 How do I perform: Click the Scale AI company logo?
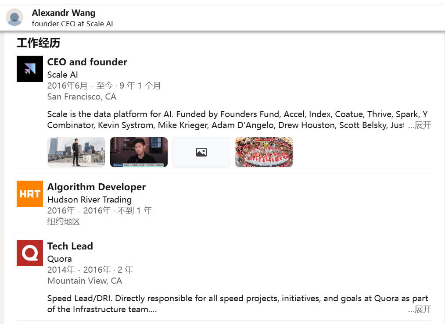(30, 69)
